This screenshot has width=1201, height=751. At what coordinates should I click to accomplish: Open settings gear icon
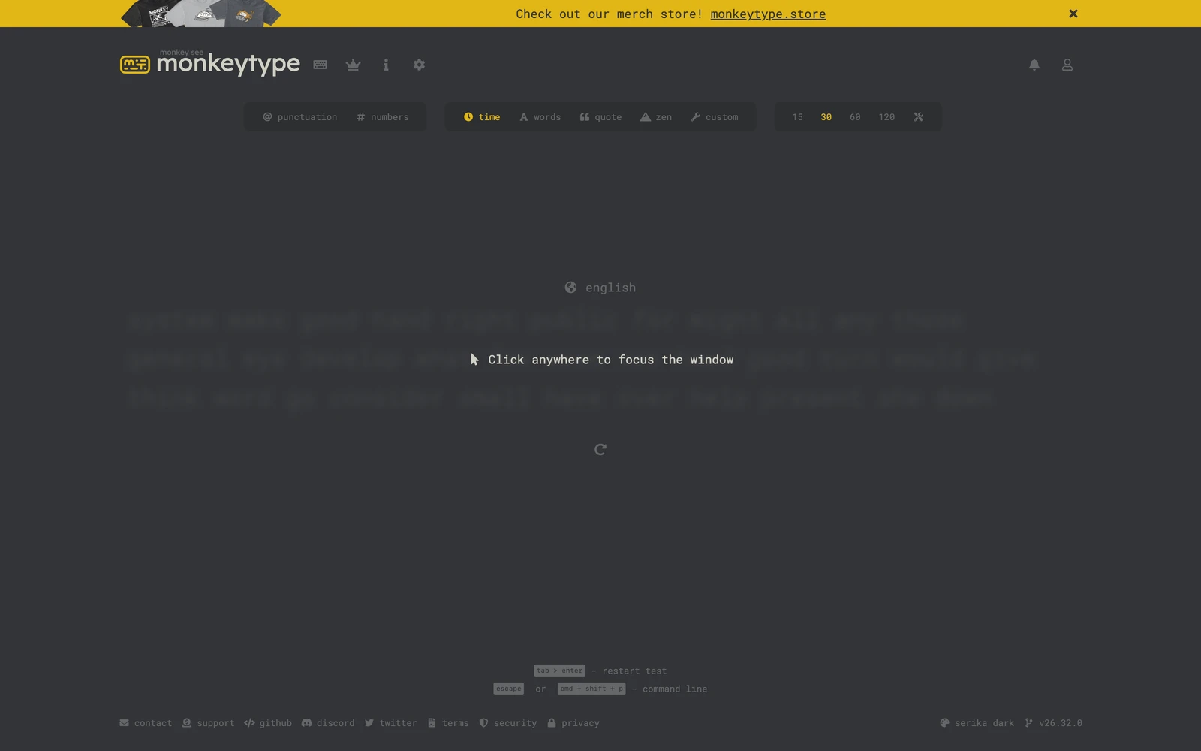419,65
